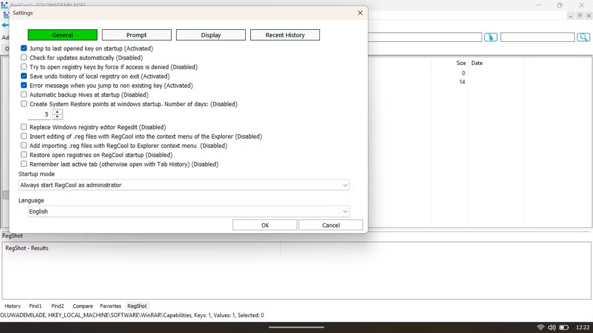Select the Compare tab at bottom
This screenshot has width=593, height=333.
coord(82,306)
